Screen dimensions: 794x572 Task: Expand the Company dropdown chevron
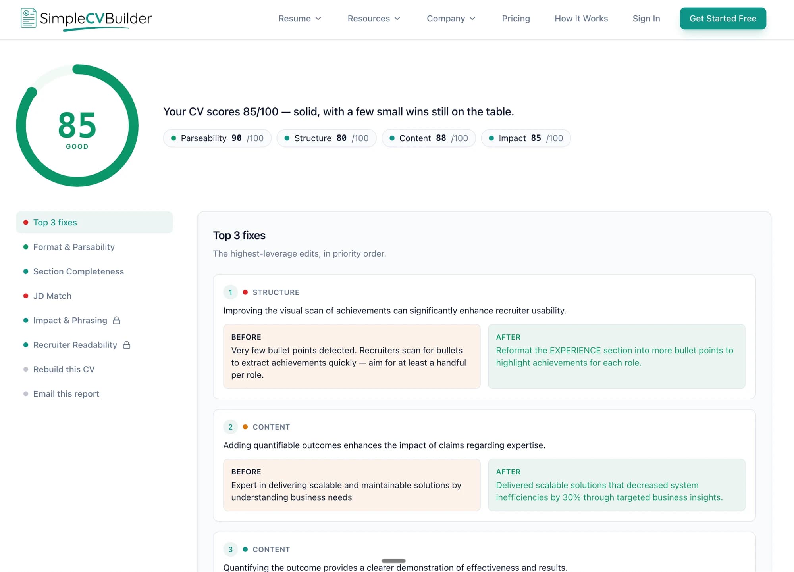pyautogui.click(x=472, y=19)
